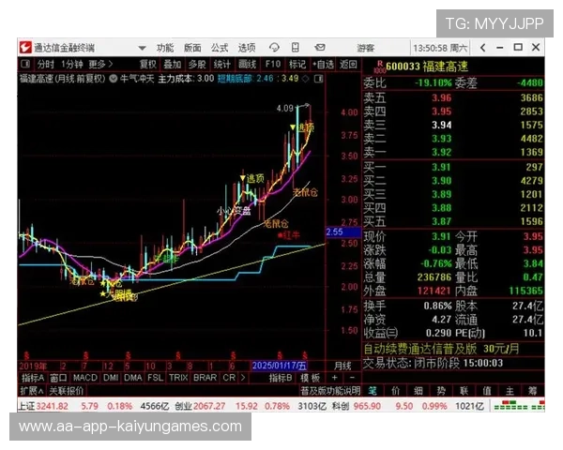Viewport: 563px width, 450px height.
Task: Click the 600033 福建高速 stock title
Action: (x=427, y=67)
